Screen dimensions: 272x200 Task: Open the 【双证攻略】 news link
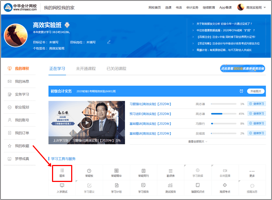click(228, 43)
